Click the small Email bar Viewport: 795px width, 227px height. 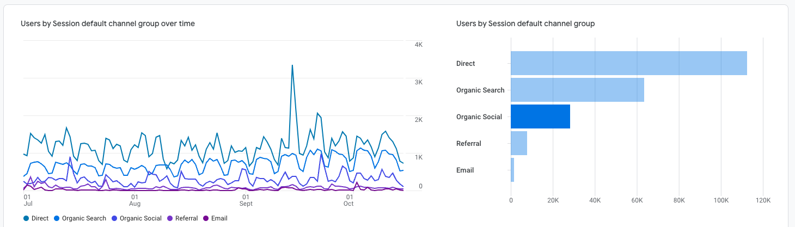point(512,170)
